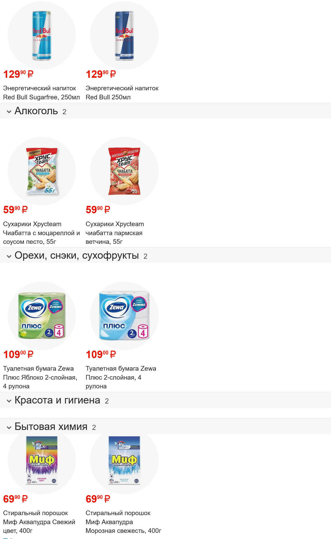The width and height of the screenshot is (331, 539).
Task: Toggle chevron beside Бытовая химия heading
Action: (x=9, y=427)
